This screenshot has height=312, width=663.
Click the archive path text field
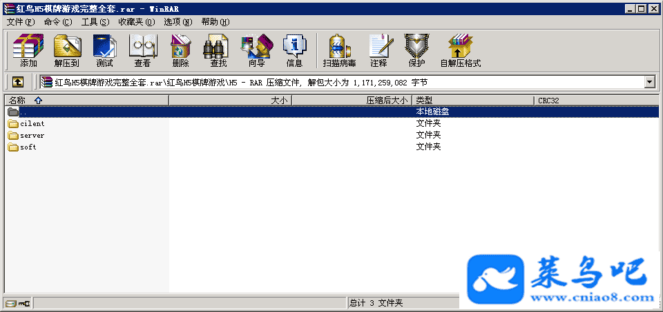[342, 82]
